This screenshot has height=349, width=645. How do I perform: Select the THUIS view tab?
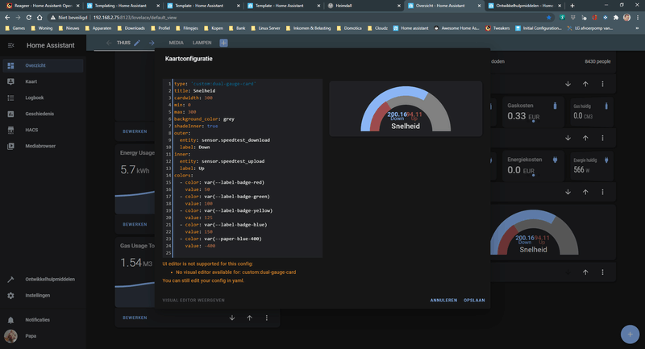tap(123, 43)
